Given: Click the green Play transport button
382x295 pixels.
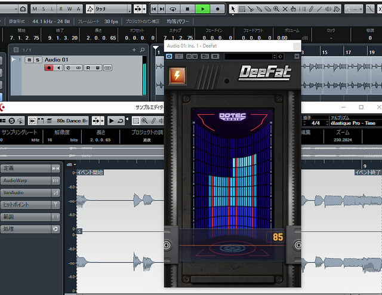Looking at the screenshot, I should (x=202, y=10).
